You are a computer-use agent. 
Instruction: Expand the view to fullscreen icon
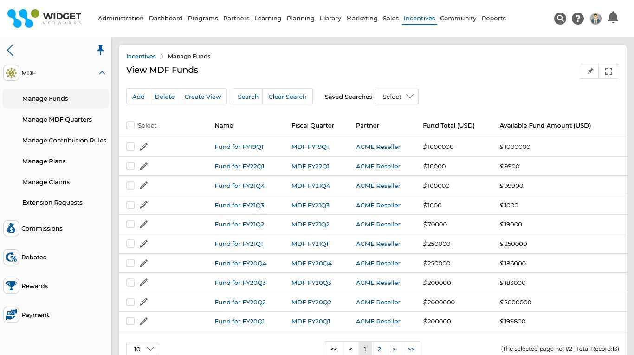tap(608, 71)
